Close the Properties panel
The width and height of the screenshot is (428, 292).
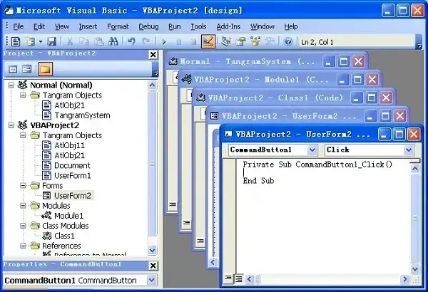tap(153, 266)
